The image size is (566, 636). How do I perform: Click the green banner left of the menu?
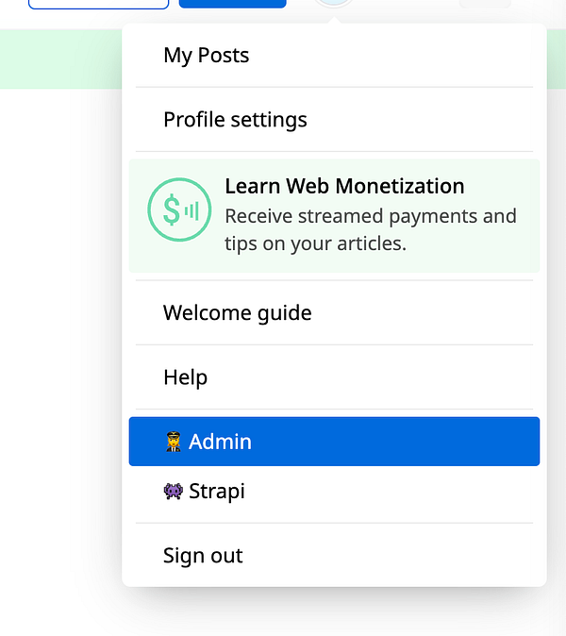click(60, 59)
